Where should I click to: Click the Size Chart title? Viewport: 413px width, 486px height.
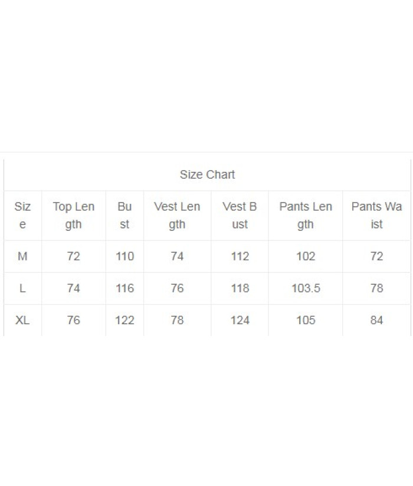(207, 175)
